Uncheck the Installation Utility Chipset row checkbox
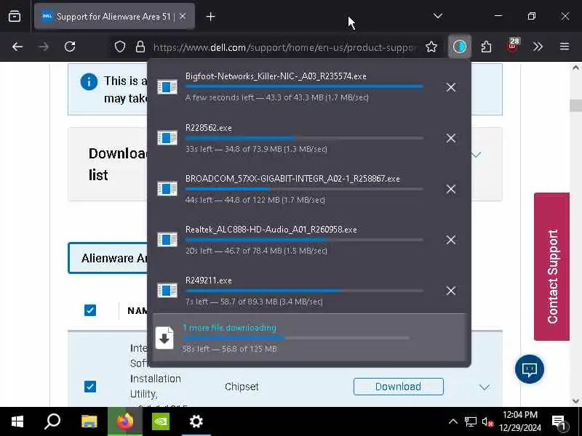 (89, 387)
